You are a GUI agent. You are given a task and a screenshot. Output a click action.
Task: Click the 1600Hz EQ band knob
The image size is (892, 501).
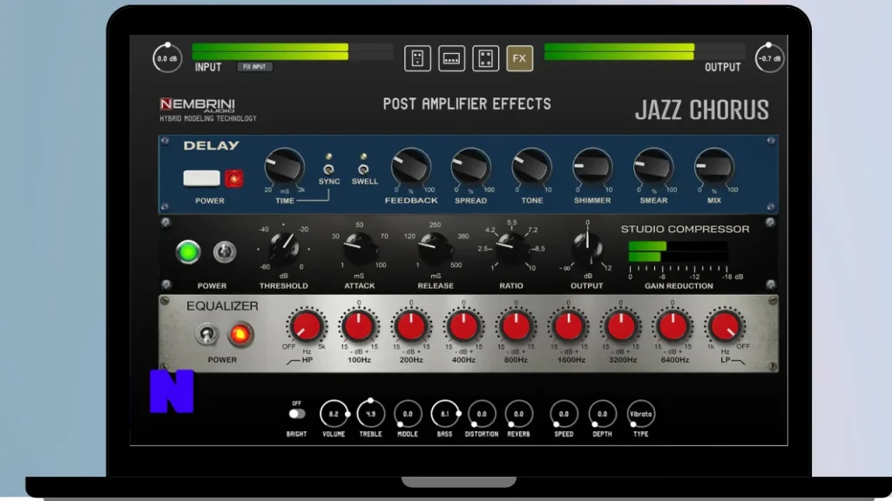click(568, 327)
